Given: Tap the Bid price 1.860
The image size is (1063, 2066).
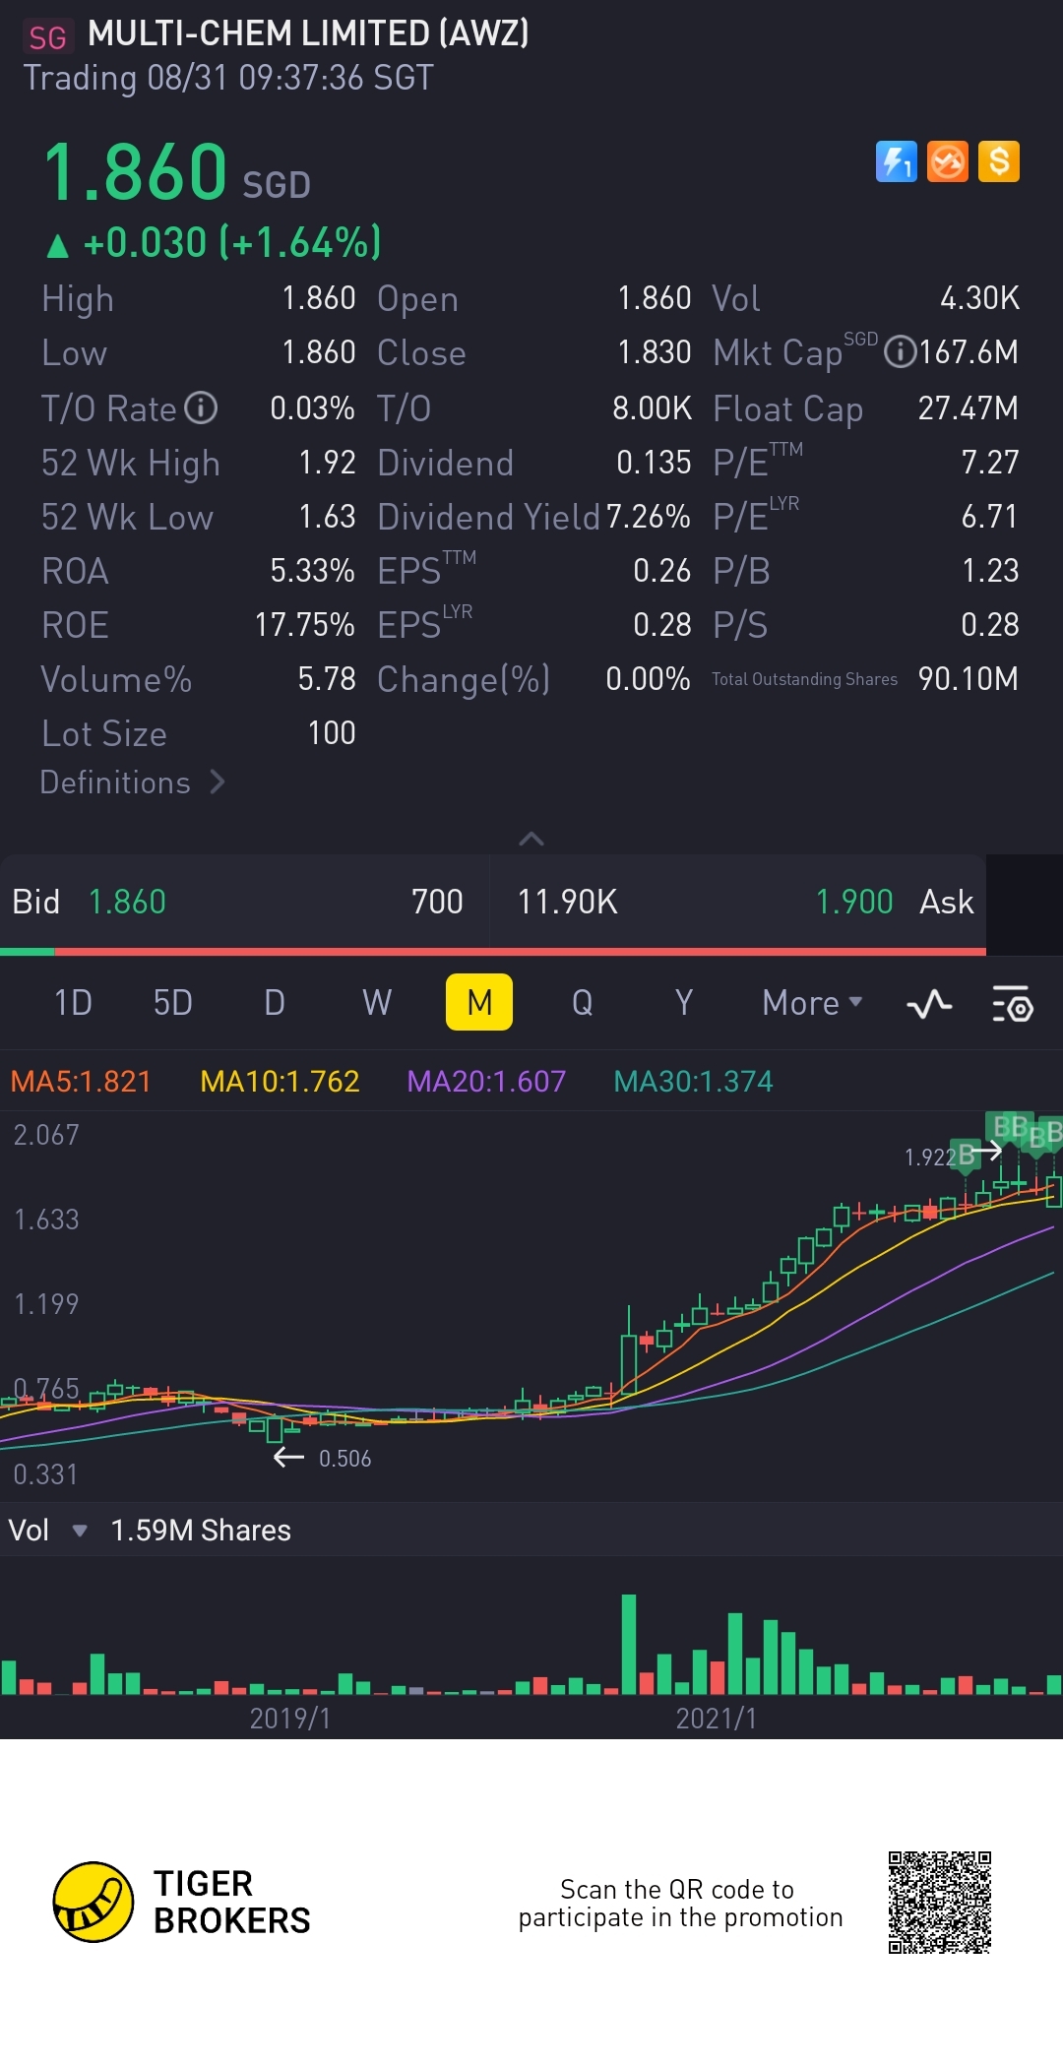Looking at the screenshot, I should coord(127,902).
